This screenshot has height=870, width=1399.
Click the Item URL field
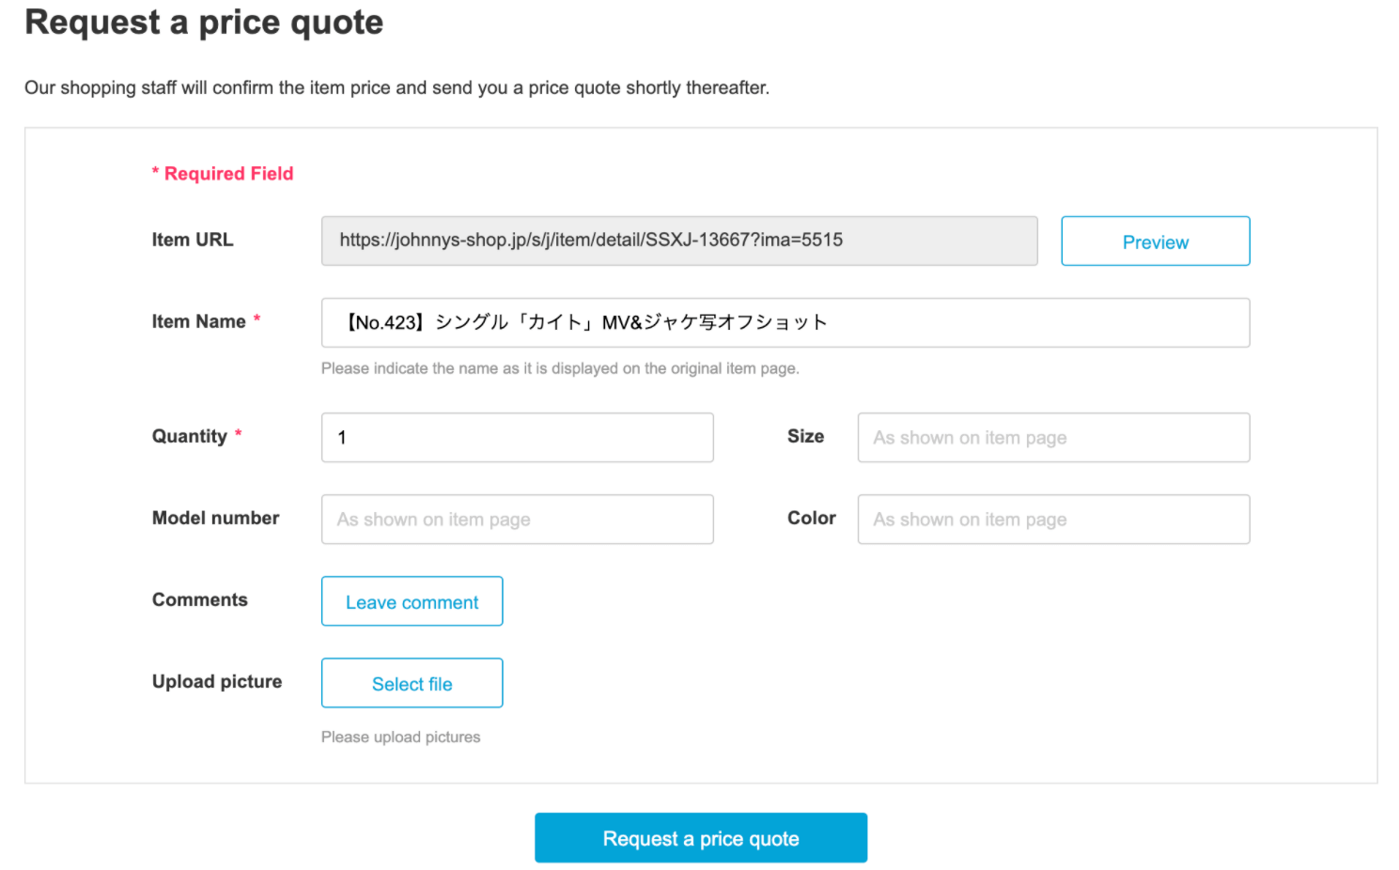679,241
